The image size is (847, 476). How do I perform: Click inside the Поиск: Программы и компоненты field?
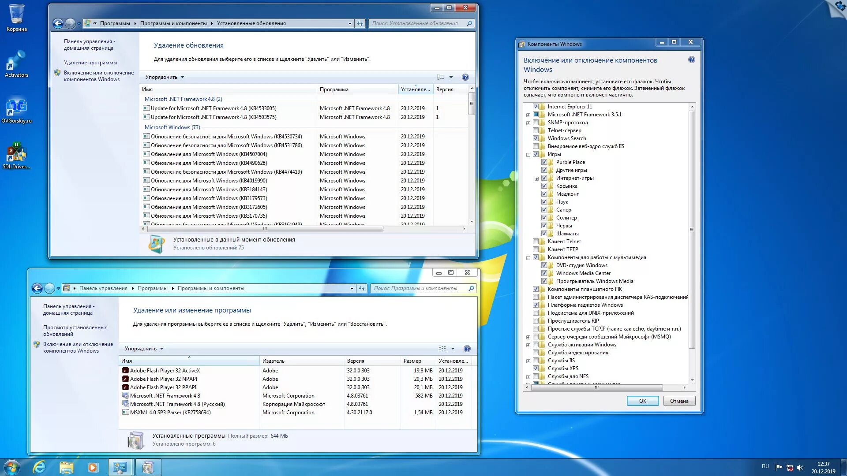419,288
